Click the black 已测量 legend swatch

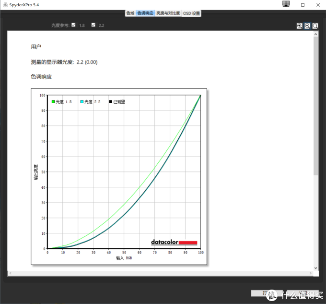pos(111,102)
